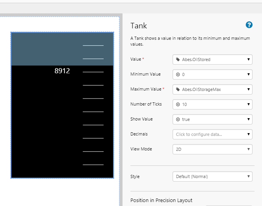The width and height of the screenshot is (262, 206).
Task: Click the gray-blue empty portion of tank
Action: tap(43, 48)
